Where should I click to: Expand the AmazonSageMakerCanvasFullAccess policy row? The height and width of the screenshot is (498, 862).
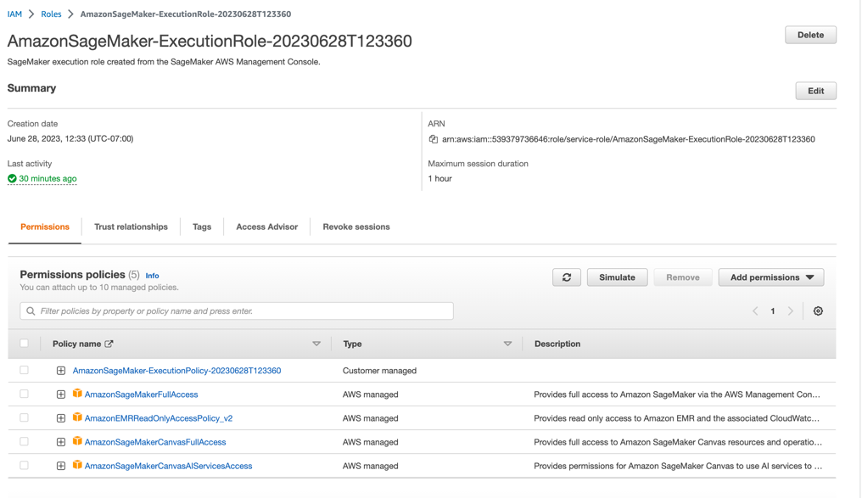pyautogui.click(x=61, y=442)
